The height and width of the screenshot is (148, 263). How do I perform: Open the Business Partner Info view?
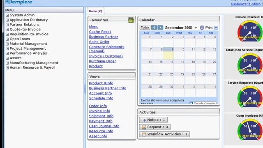click(x=108, y=88)
